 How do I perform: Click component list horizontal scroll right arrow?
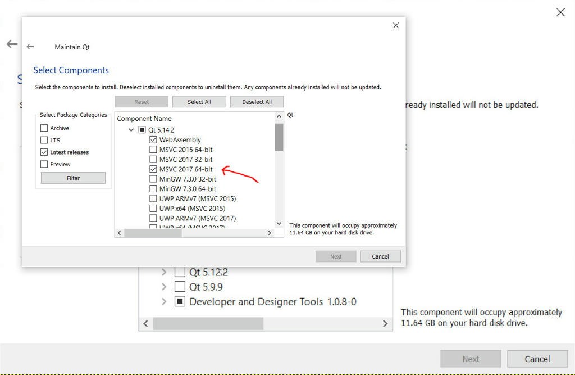(x=270, y=233)
